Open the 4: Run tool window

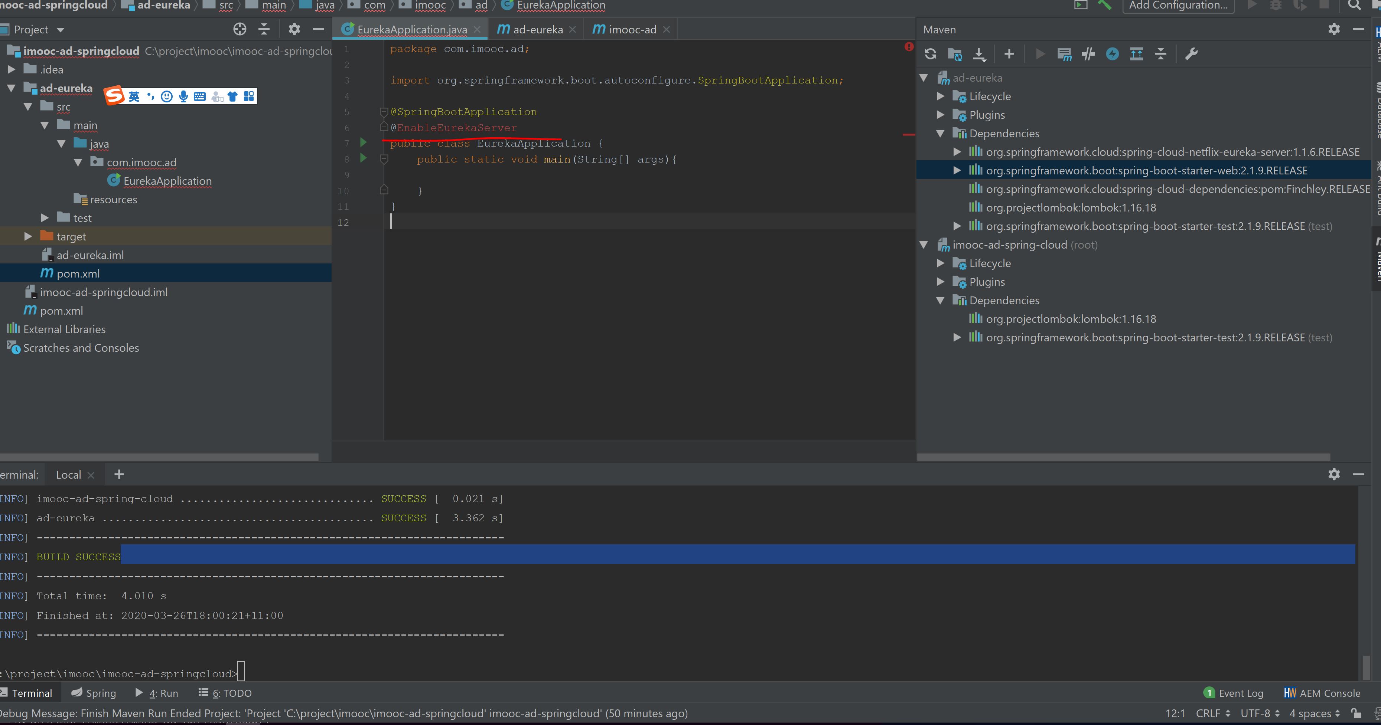click(157, 693)
